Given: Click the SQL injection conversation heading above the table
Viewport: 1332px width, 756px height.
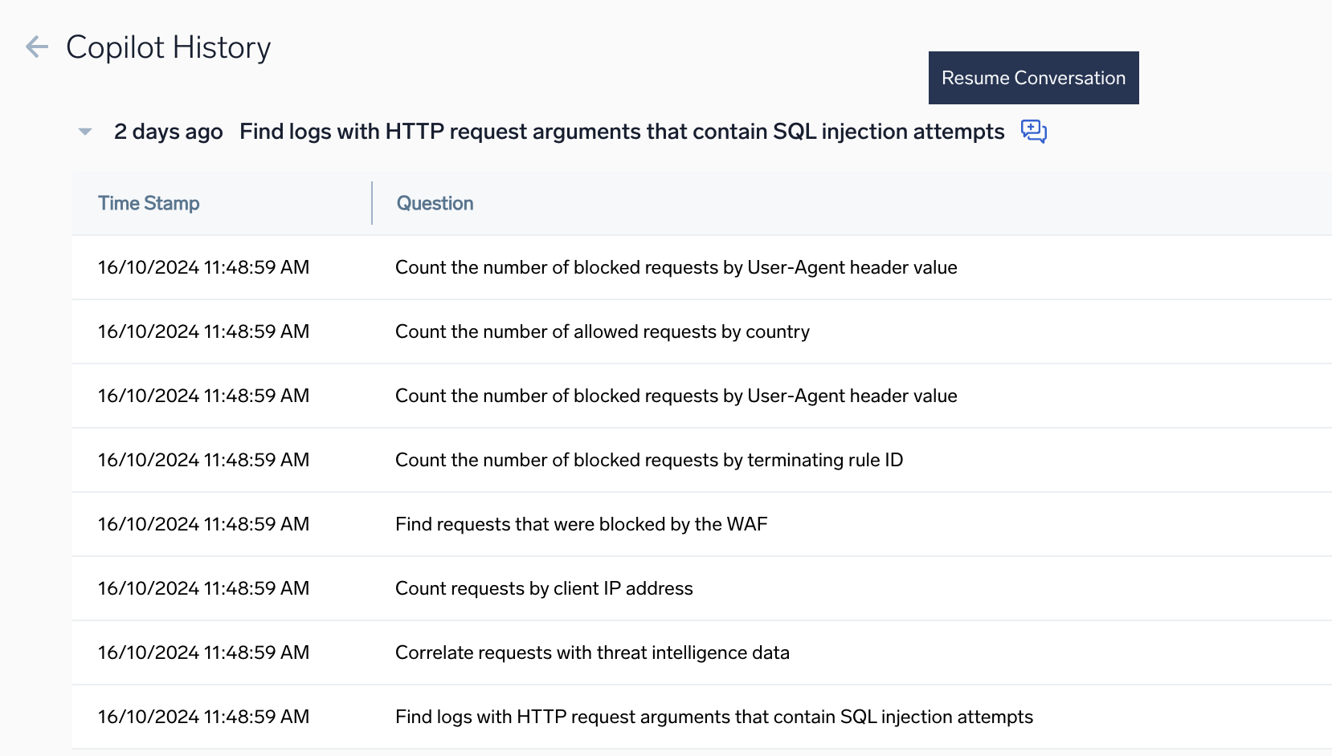Looking at the screenshot, I should (x=622, y=132).
